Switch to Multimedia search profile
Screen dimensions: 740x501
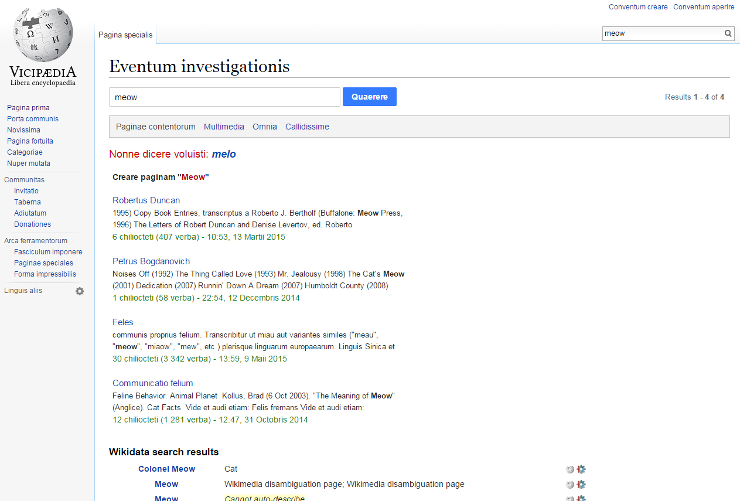pos(224,127)
